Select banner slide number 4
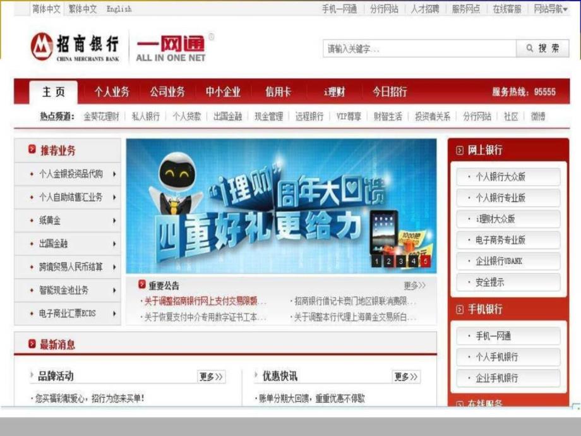 click(x=413, y=261)
